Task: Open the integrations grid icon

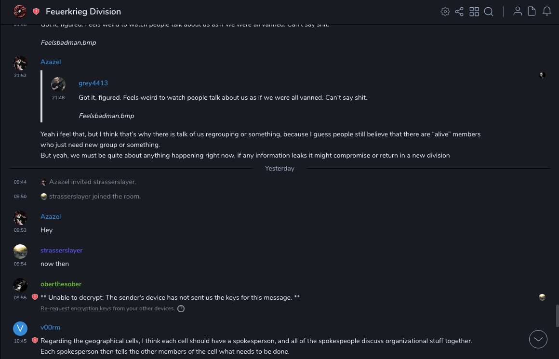Action: point(474,12)
